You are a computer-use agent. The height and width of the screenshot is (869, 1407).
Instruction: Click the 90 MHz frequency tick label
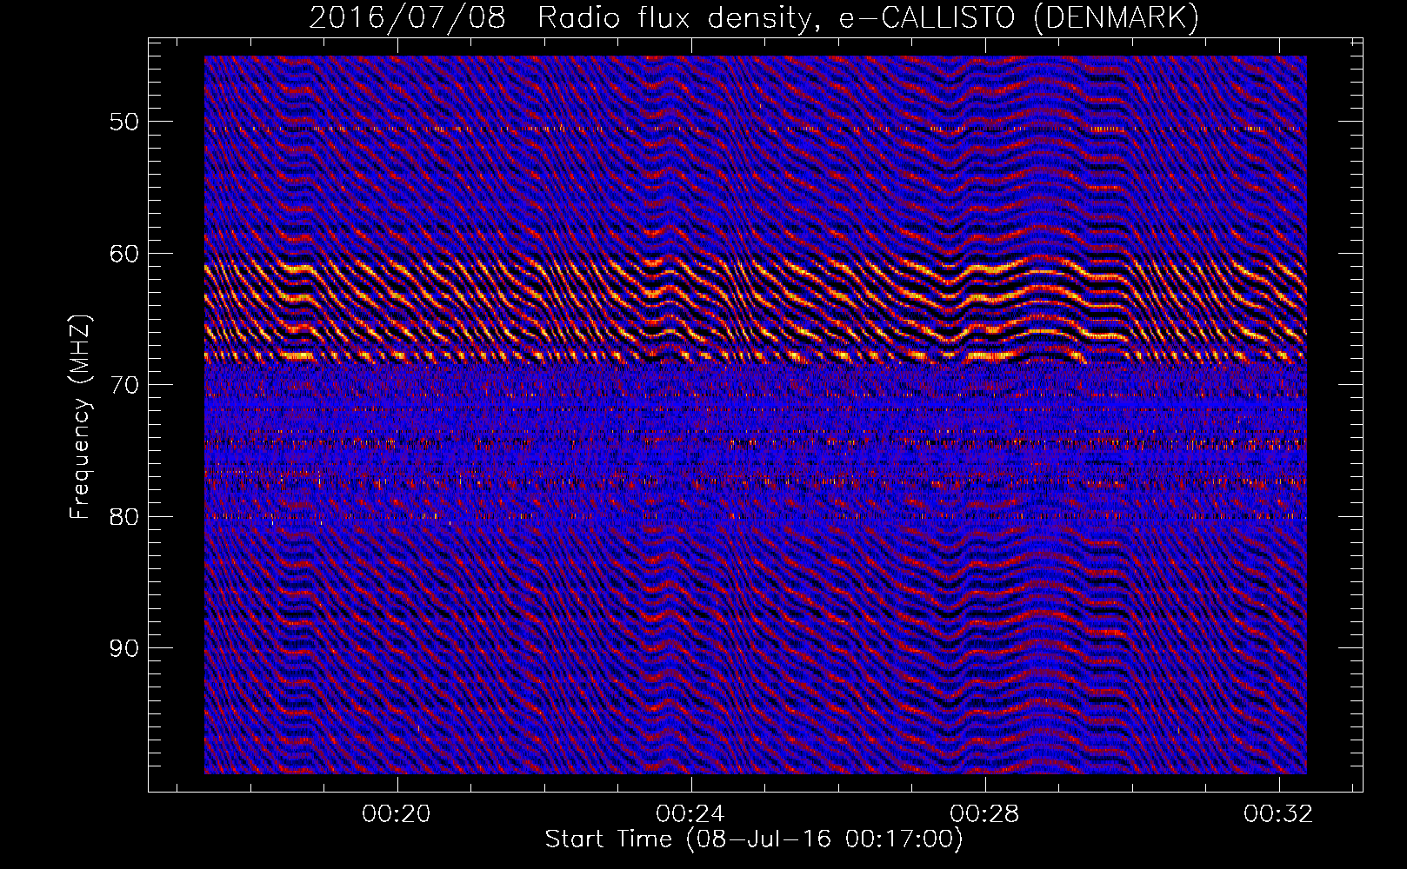[123, 648]
